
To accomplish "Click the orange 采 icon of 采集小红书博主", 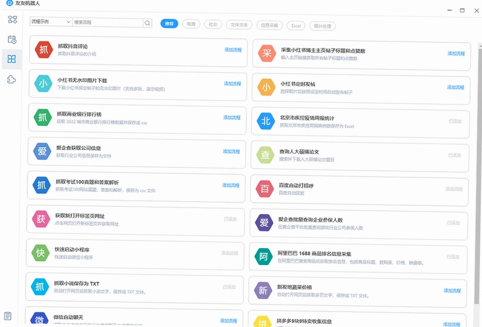I will (267, 53).
